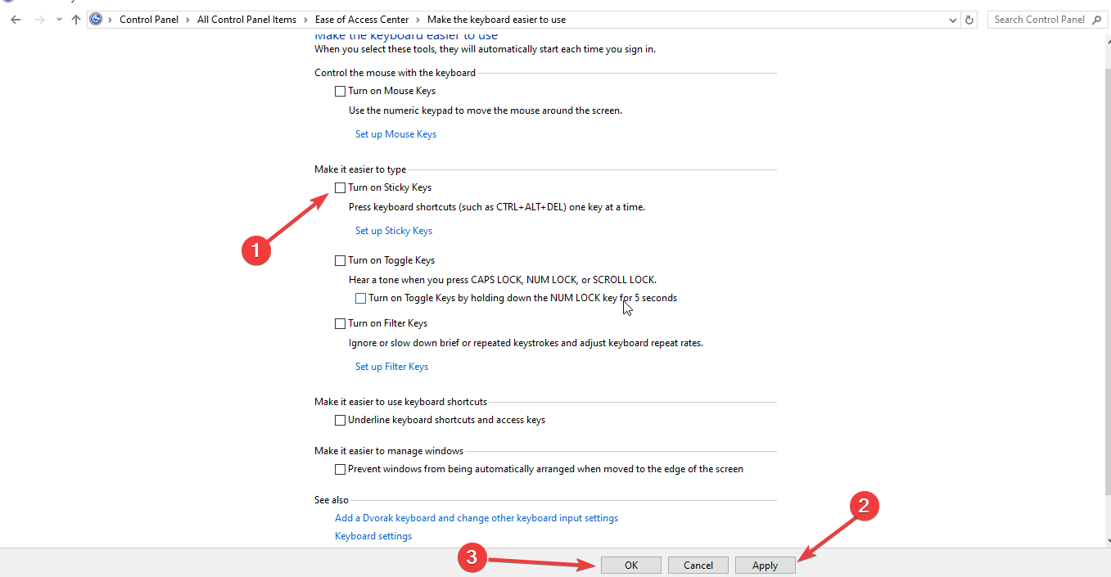Open the address bar history dropdown

pyautogui.click(x=951, y=19)
